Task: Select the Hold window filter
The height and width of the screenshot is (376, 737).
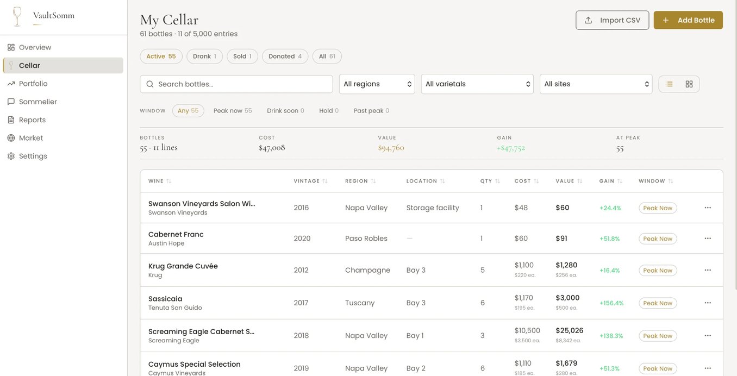Action: coord(329,111)
